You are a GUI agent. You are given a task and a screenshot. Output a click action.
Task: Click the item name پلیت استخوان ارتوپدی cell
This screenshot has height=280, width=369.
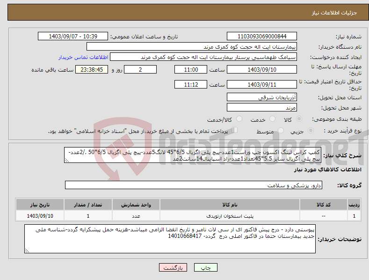point(230,216)
